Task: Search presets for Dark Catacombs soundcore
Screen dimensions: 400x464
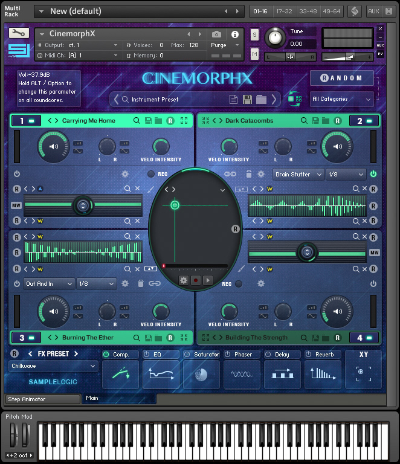Action: pos(304,120)
